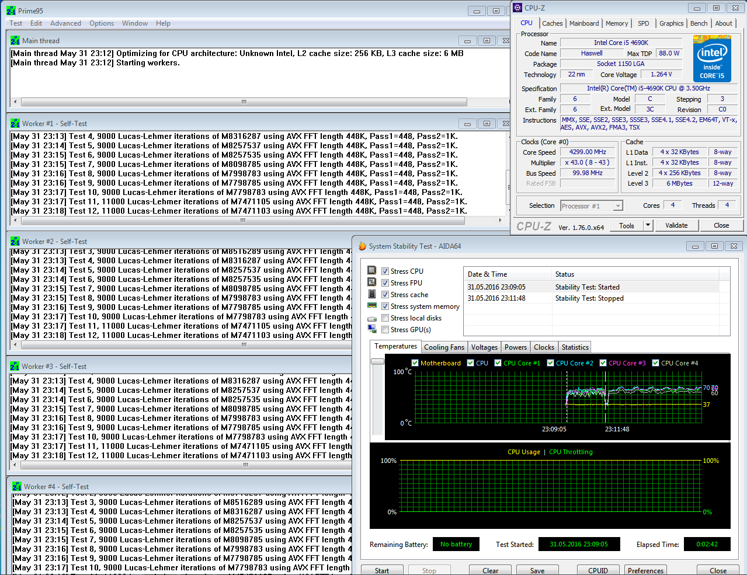Open CPUID from AIDA64 stability test
747x575 pixels.
pos(598,570)
